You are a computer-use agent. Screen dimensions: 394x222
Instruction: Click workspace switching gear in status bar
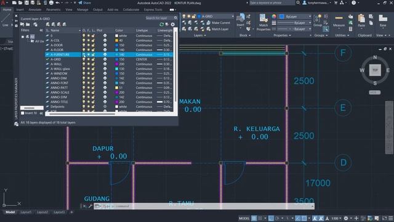coord(346,218)
